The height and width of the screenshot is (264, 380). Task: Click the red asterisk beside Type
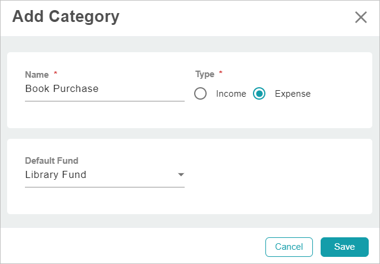[x=221, y=74]
